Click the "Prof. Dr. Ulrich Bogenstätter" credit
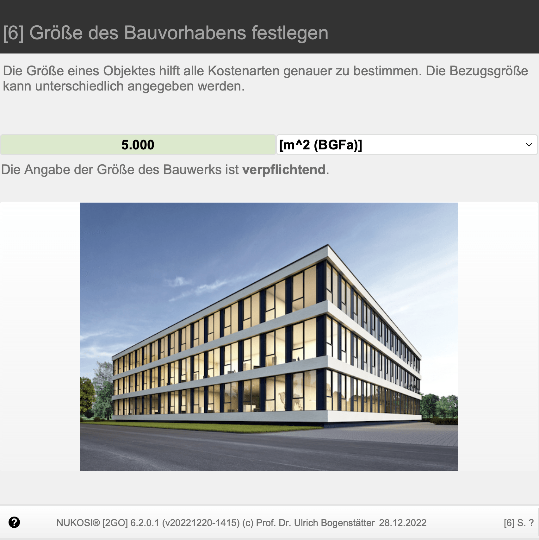This screenshot has width=539, height=540. tap(315, 523)
